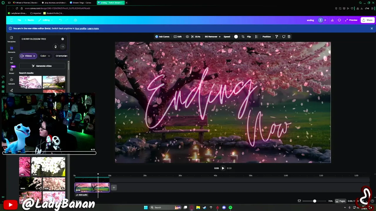The height and width of the screenshot is (211, 376).
Task: Open the Templates panel in sidebar
Action: tap(11, 39)
